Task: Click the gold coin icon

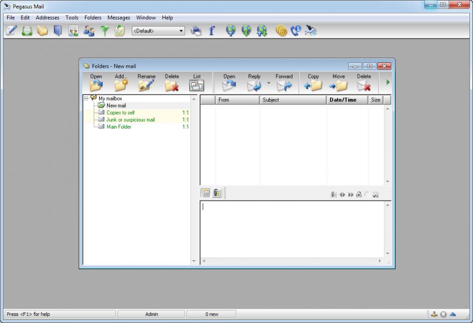Action: tap(281, 31)
